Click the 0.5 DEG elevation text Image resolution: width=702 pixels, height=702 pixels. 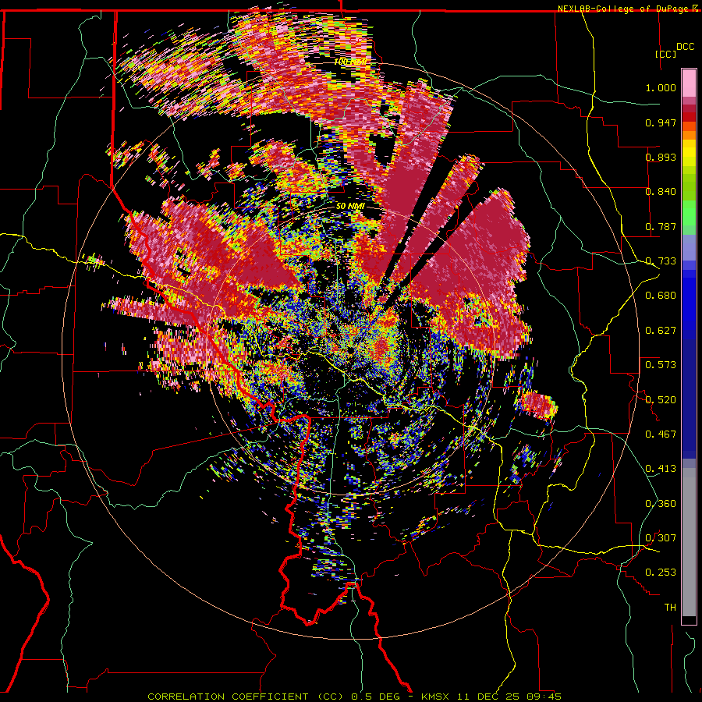point(376,697)
